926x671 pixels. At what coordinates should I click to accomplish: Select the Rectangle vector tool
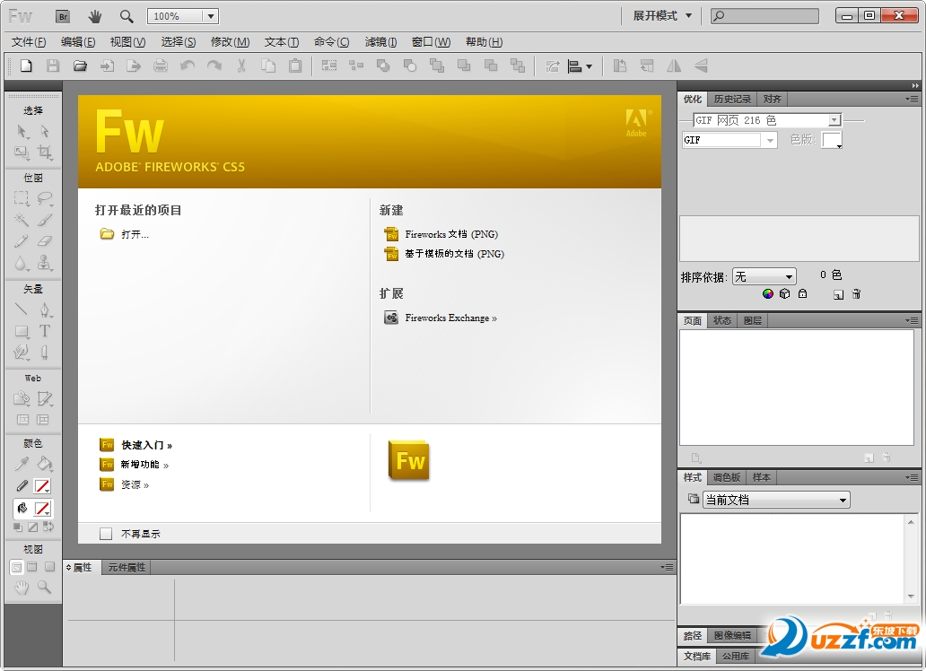tap(22, 331)
